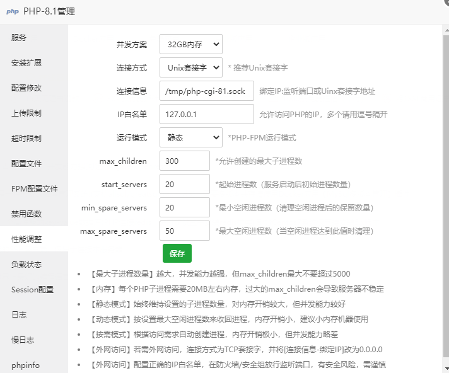Expand the 并发方案 32GB内存 dropdown

tap(191, 44)
